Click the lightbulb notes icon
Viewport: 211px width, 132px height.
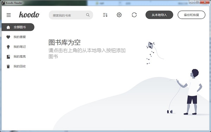[8, 47]
